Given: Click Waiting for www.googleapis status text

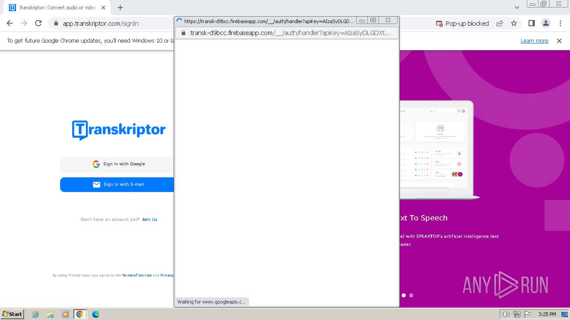Looking at the screenshot, I should point(212,302).
